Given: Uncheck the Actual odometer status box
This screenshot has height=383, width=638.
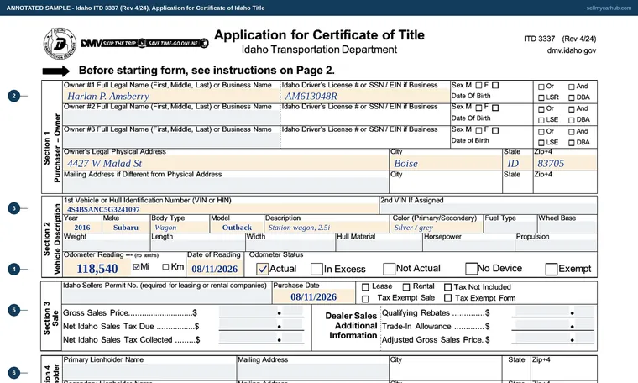Looking at the screenshot, I should [263, 269].
